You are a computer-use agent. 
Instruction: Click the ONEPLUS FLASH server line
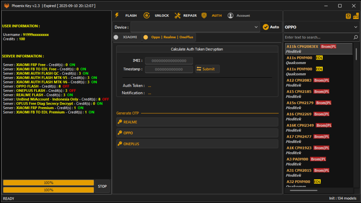coord(40,91)
